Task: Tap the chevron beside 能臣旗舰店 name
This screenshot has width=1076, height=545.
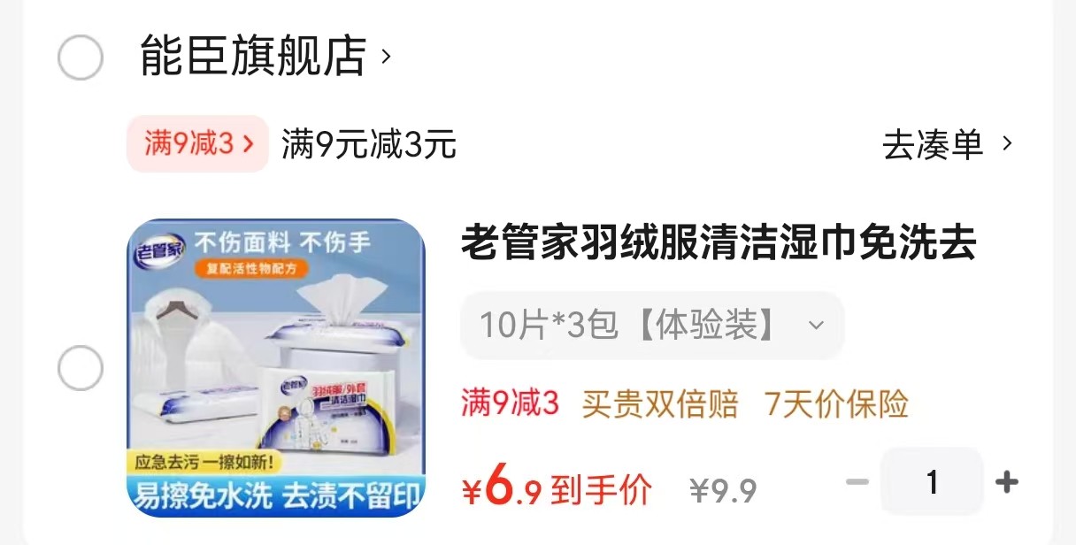Action: 385,58
